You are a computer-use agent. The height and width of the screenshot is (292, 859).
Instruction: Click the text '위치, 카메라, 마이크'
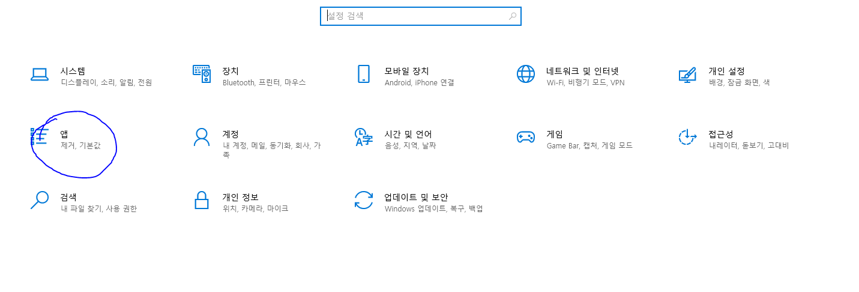(256, 208)
